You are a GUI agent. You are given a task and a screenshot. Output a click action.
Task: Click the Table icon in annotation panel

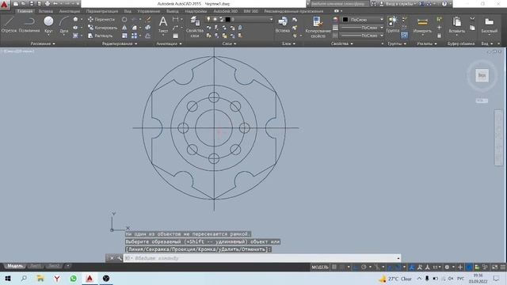tap(176, 36)
